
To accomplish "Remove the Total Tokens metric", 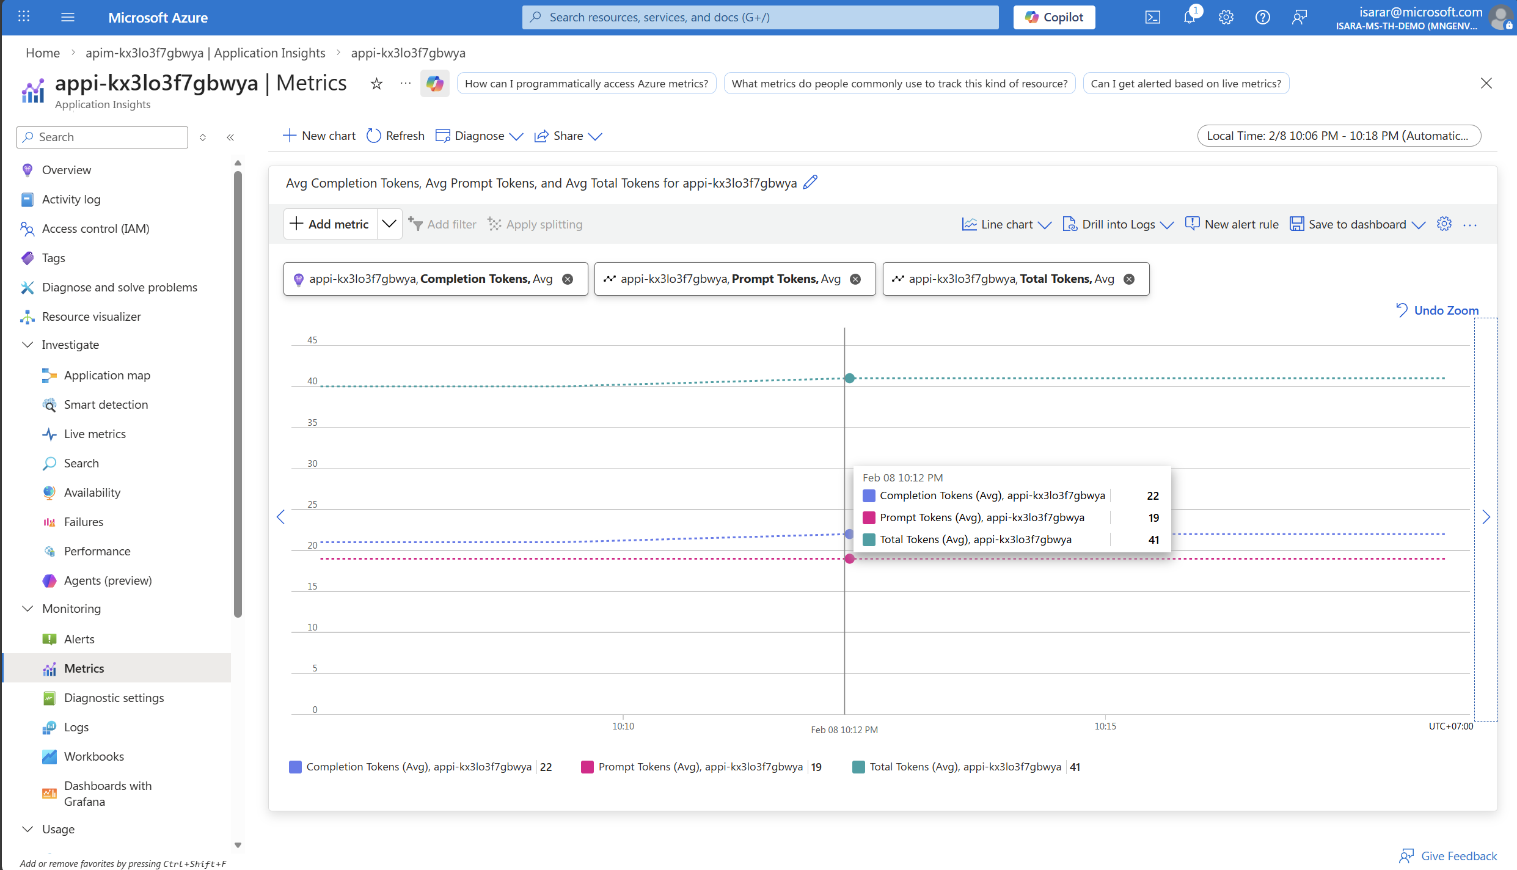I will click(x=1129, y=279).
